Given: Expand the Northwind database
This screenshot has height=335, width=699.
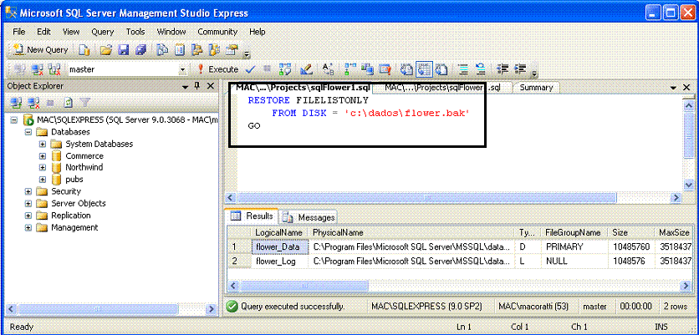Looking at the screenshot, I should pyautogui.click(x=43, y=167).
